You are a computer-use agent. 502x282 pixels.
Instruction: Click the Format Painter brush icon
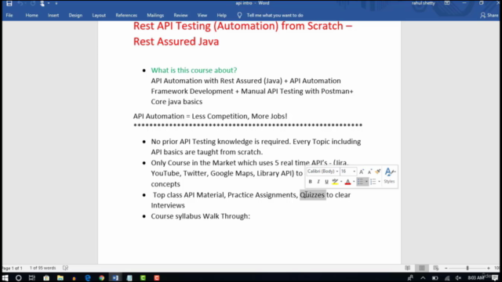point(378,172)
